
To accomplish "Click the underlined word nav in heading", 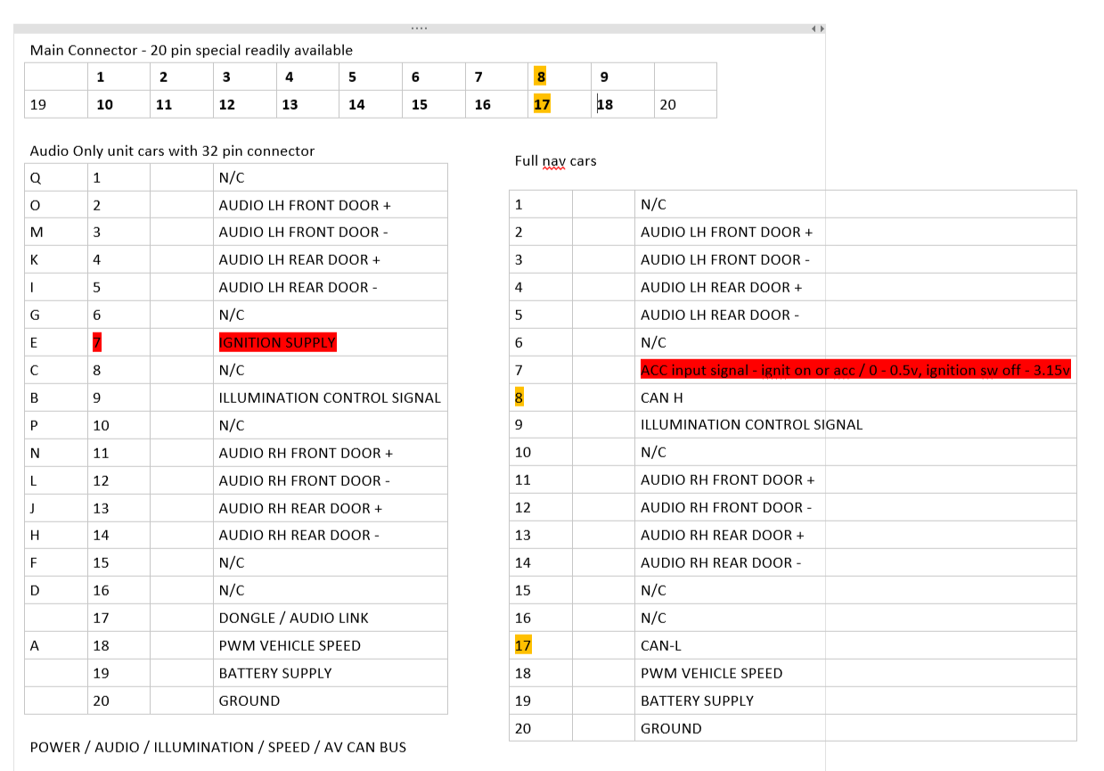I will pyautogui.click(x=555, y=161).
